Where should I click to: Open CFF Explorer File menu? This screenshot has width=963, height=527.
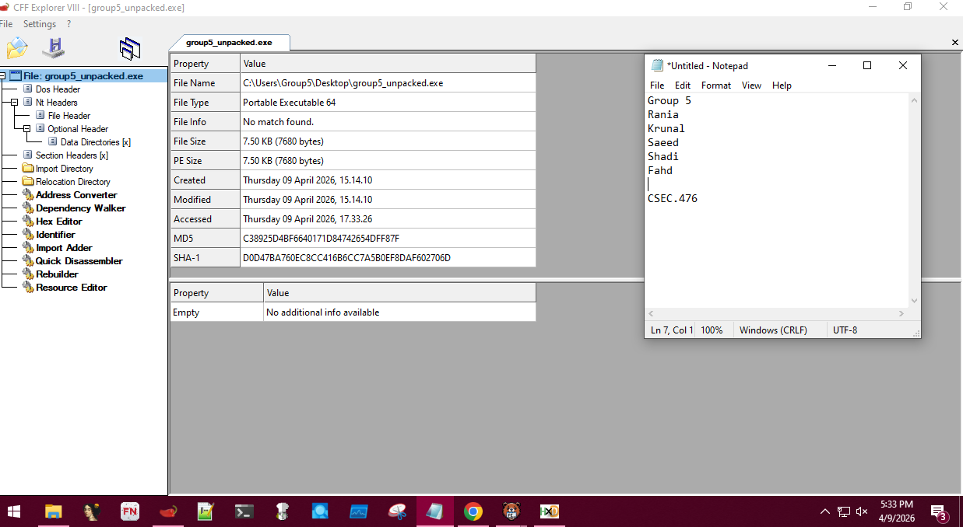[6, 24]
